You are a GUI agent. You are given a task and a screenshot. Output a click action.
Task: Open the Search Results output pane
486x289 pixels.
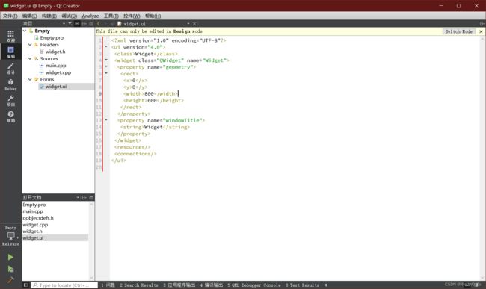[139, 285]
